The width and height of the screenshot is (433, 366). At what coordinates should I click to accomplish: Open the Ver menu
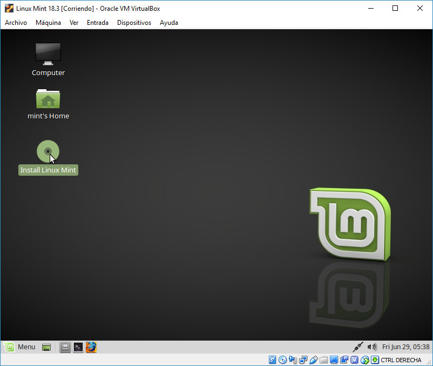[74, 23]
